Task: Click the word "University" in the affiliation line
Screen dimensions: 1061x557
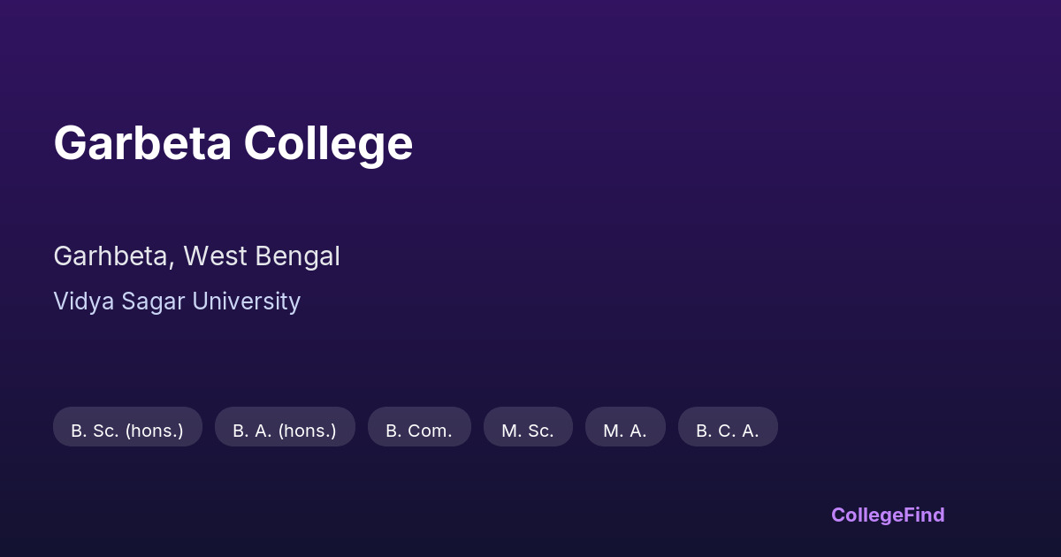Action: [247, 301]
